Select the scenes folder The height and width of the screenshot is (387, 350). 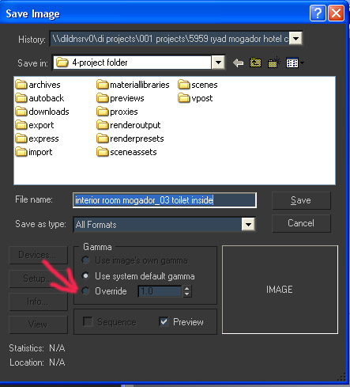(x=198, y=85)
